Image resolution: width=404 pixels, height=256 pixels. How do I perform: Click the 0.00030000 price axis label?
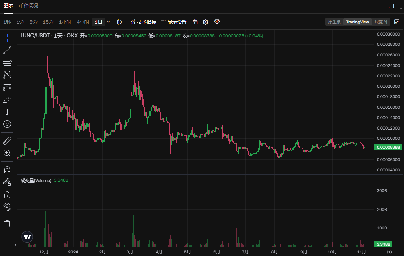click(x=388, y=34)
